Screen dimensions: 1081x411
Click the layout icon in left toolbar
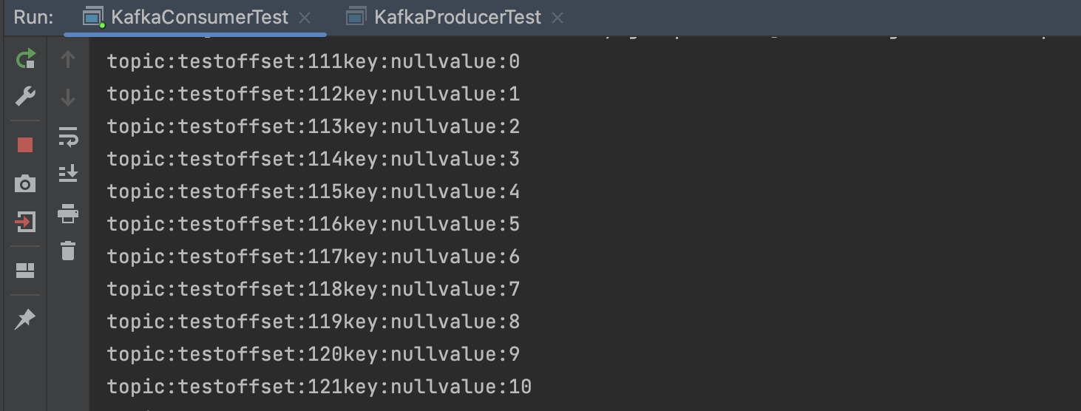pyautogui.click(x=25, y=271)
